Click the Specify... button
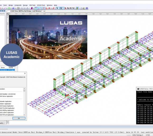Image resolution: width=153 pixels, height=136 pixels. tap(2, 123)
